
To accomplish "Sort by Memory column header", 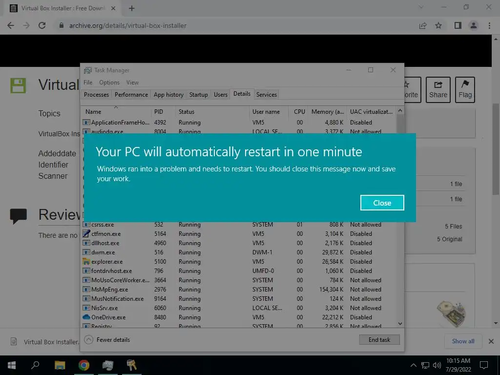I will click(328, 112).
